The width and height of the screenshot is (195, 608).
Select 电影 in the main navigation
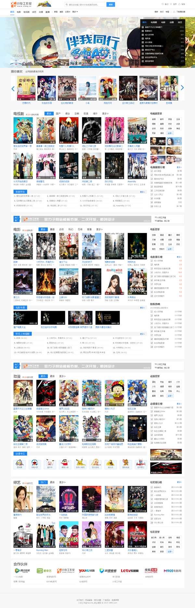(x=19, y=12)
